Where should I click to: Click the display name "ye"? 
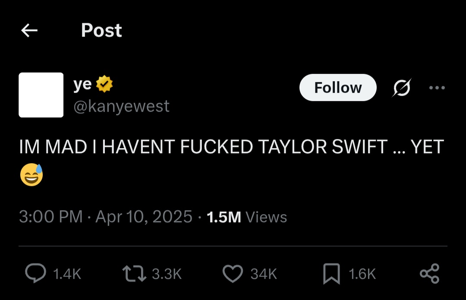[82, 84]
